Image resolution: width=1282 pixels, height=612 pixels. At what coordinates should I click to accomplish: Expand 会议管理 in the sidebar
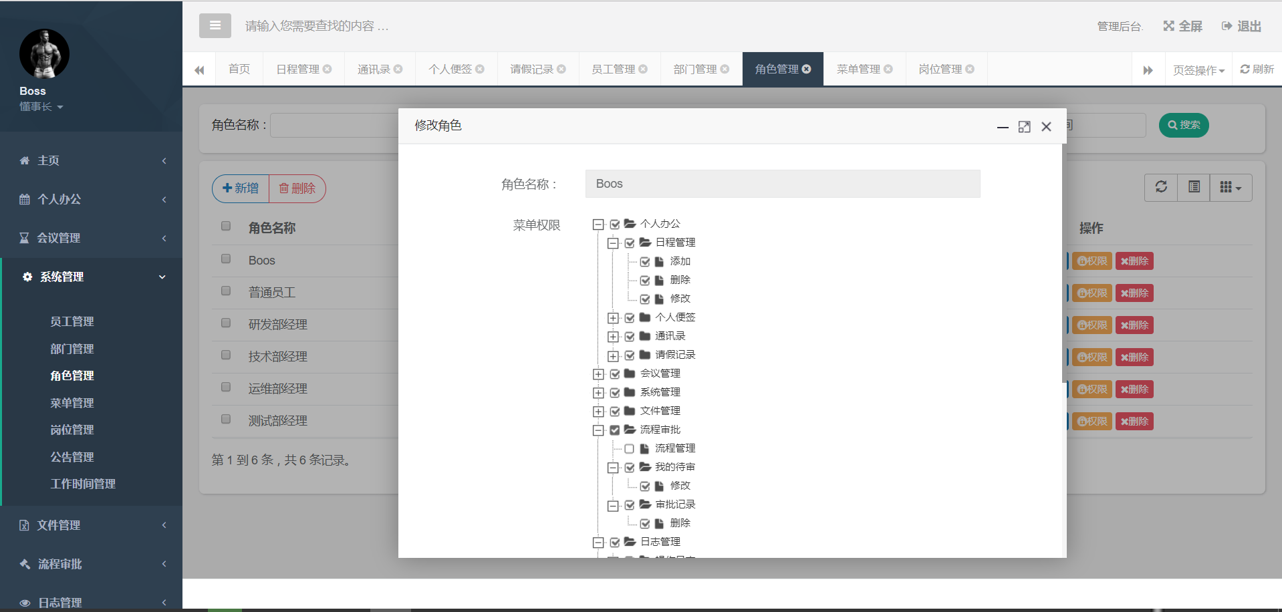coord(91,238)
